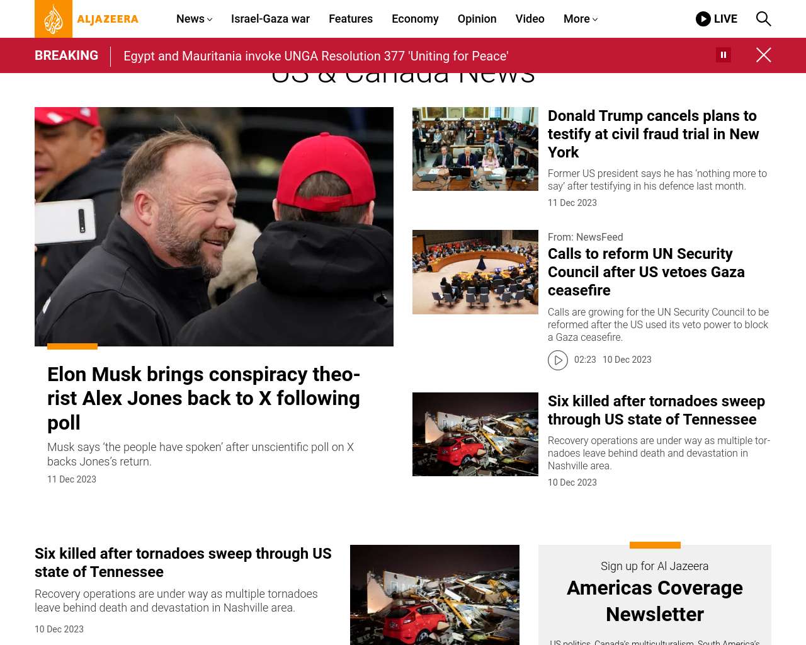Open the Trump civil fraud trial article
Viewport: 806px width, 645px height.
(x=654, y=134)
